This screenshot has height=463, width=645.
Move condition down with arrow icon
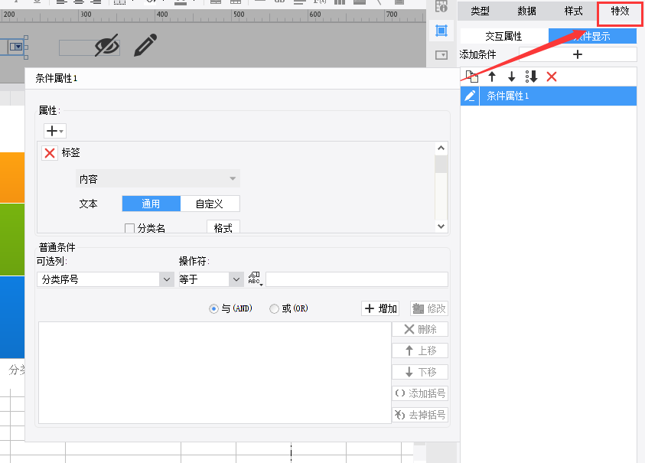(x=512, y=77)
